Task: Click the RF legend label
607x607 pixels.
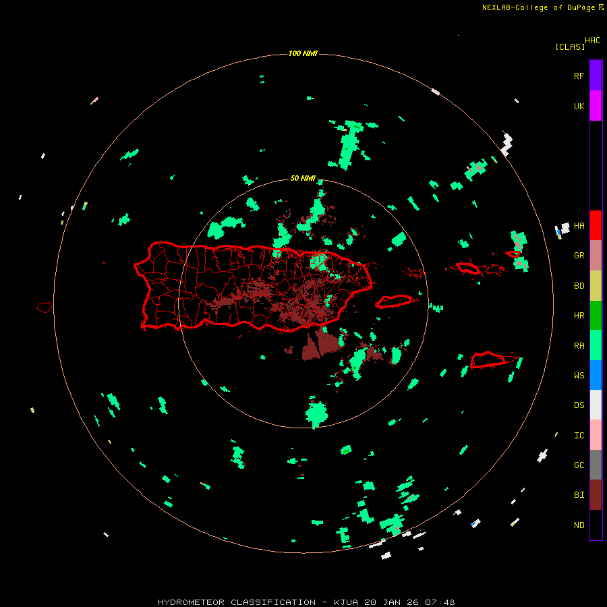Action: coord(579,76)
